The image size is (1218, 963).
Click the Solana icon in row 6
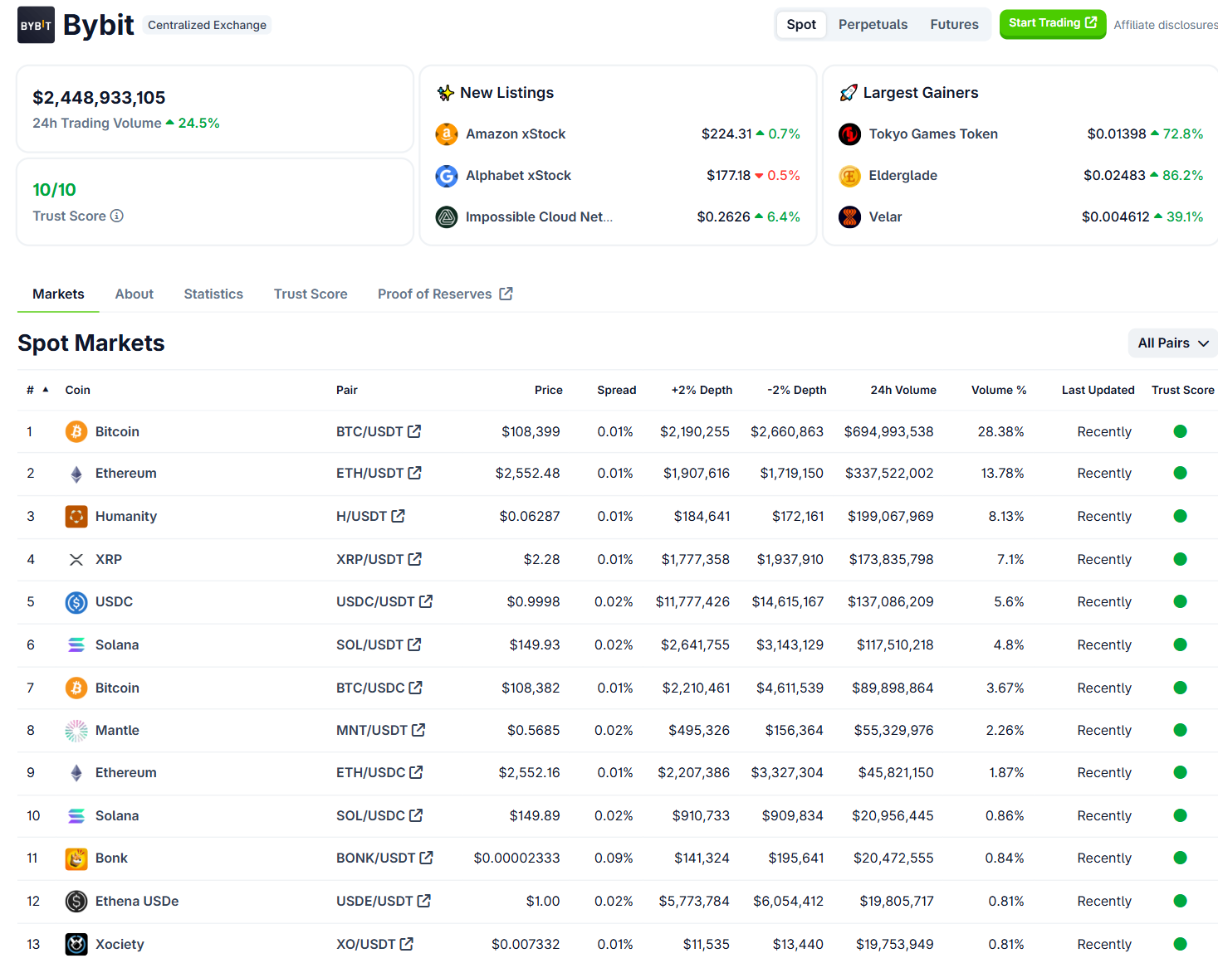[76, 644]
